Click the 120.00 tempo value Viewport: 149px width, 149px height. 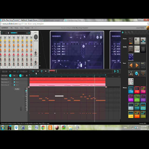(x=4, y=72)
